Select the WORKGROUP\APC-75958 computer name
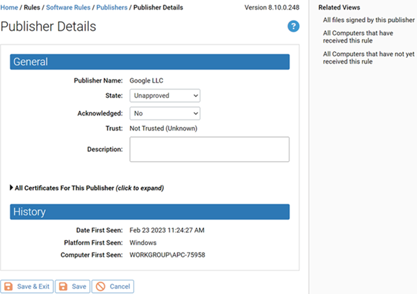 (167, 255)
